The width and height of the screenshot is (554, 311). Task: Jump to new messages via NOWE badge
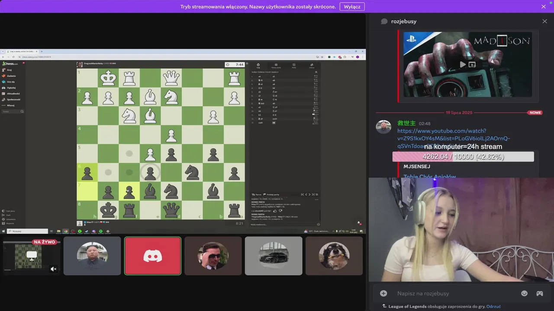pos(535,113)
